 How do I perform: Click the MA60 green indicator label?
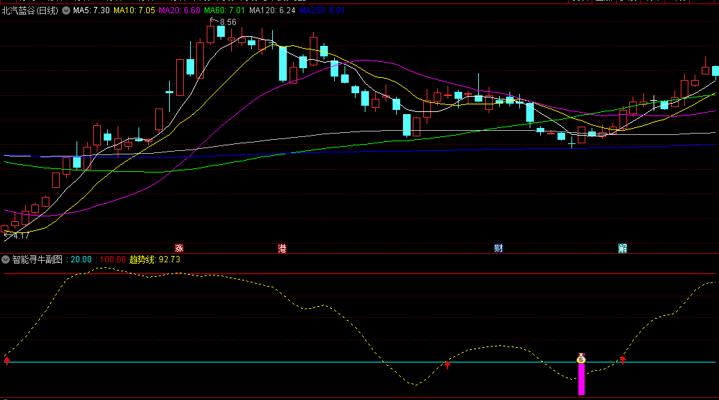tap(226, 11)
